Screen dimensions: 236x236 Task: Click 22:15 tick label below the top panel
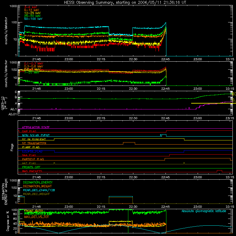tap(101, 59)
